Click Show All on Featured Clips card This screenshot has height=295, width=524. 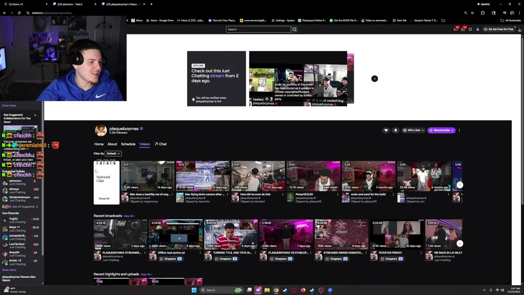(x=104, y=199)
